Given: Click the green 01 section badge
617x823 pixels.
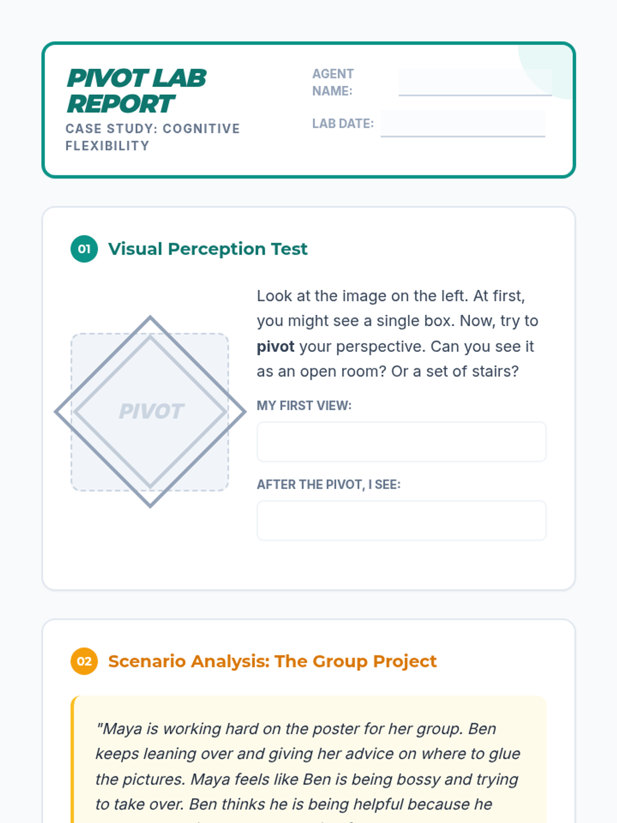Looking at the screenshot, I should [x=84, y=249].
